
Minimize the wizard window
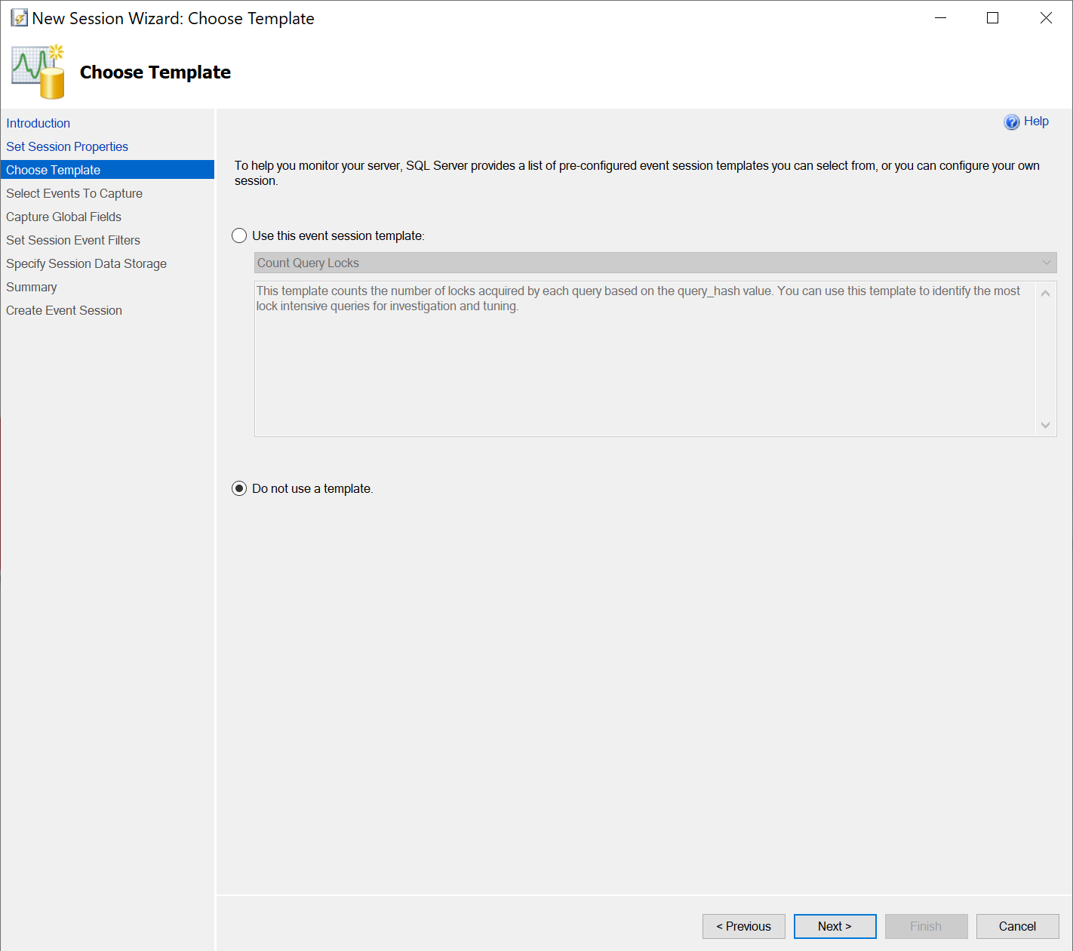(940, 17)
